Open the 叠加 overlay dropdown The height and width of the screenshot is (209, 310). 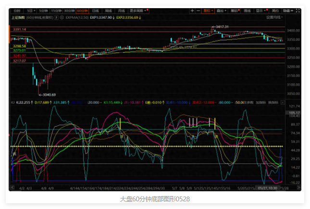tap(221, 11)
